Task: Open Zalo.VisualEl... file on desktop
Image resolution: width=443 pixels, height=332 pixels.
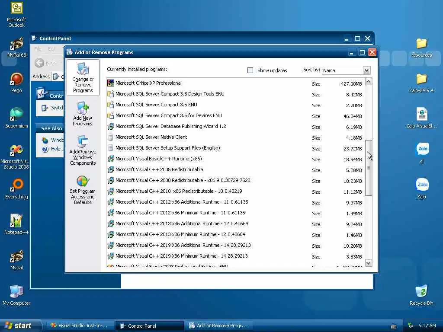Action: 421,118
